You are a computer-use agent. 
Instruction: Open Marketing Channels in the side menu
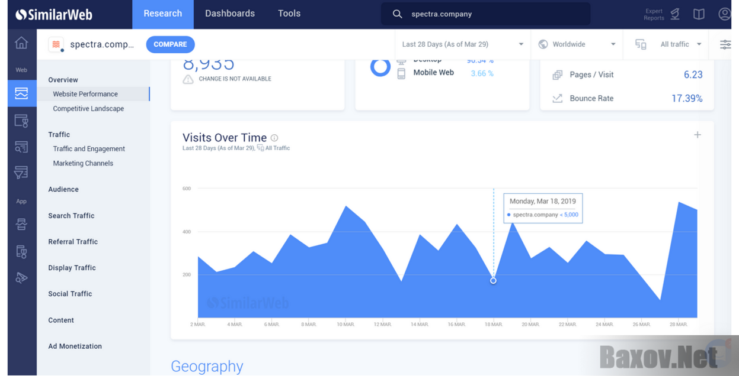tap(83, 164)
